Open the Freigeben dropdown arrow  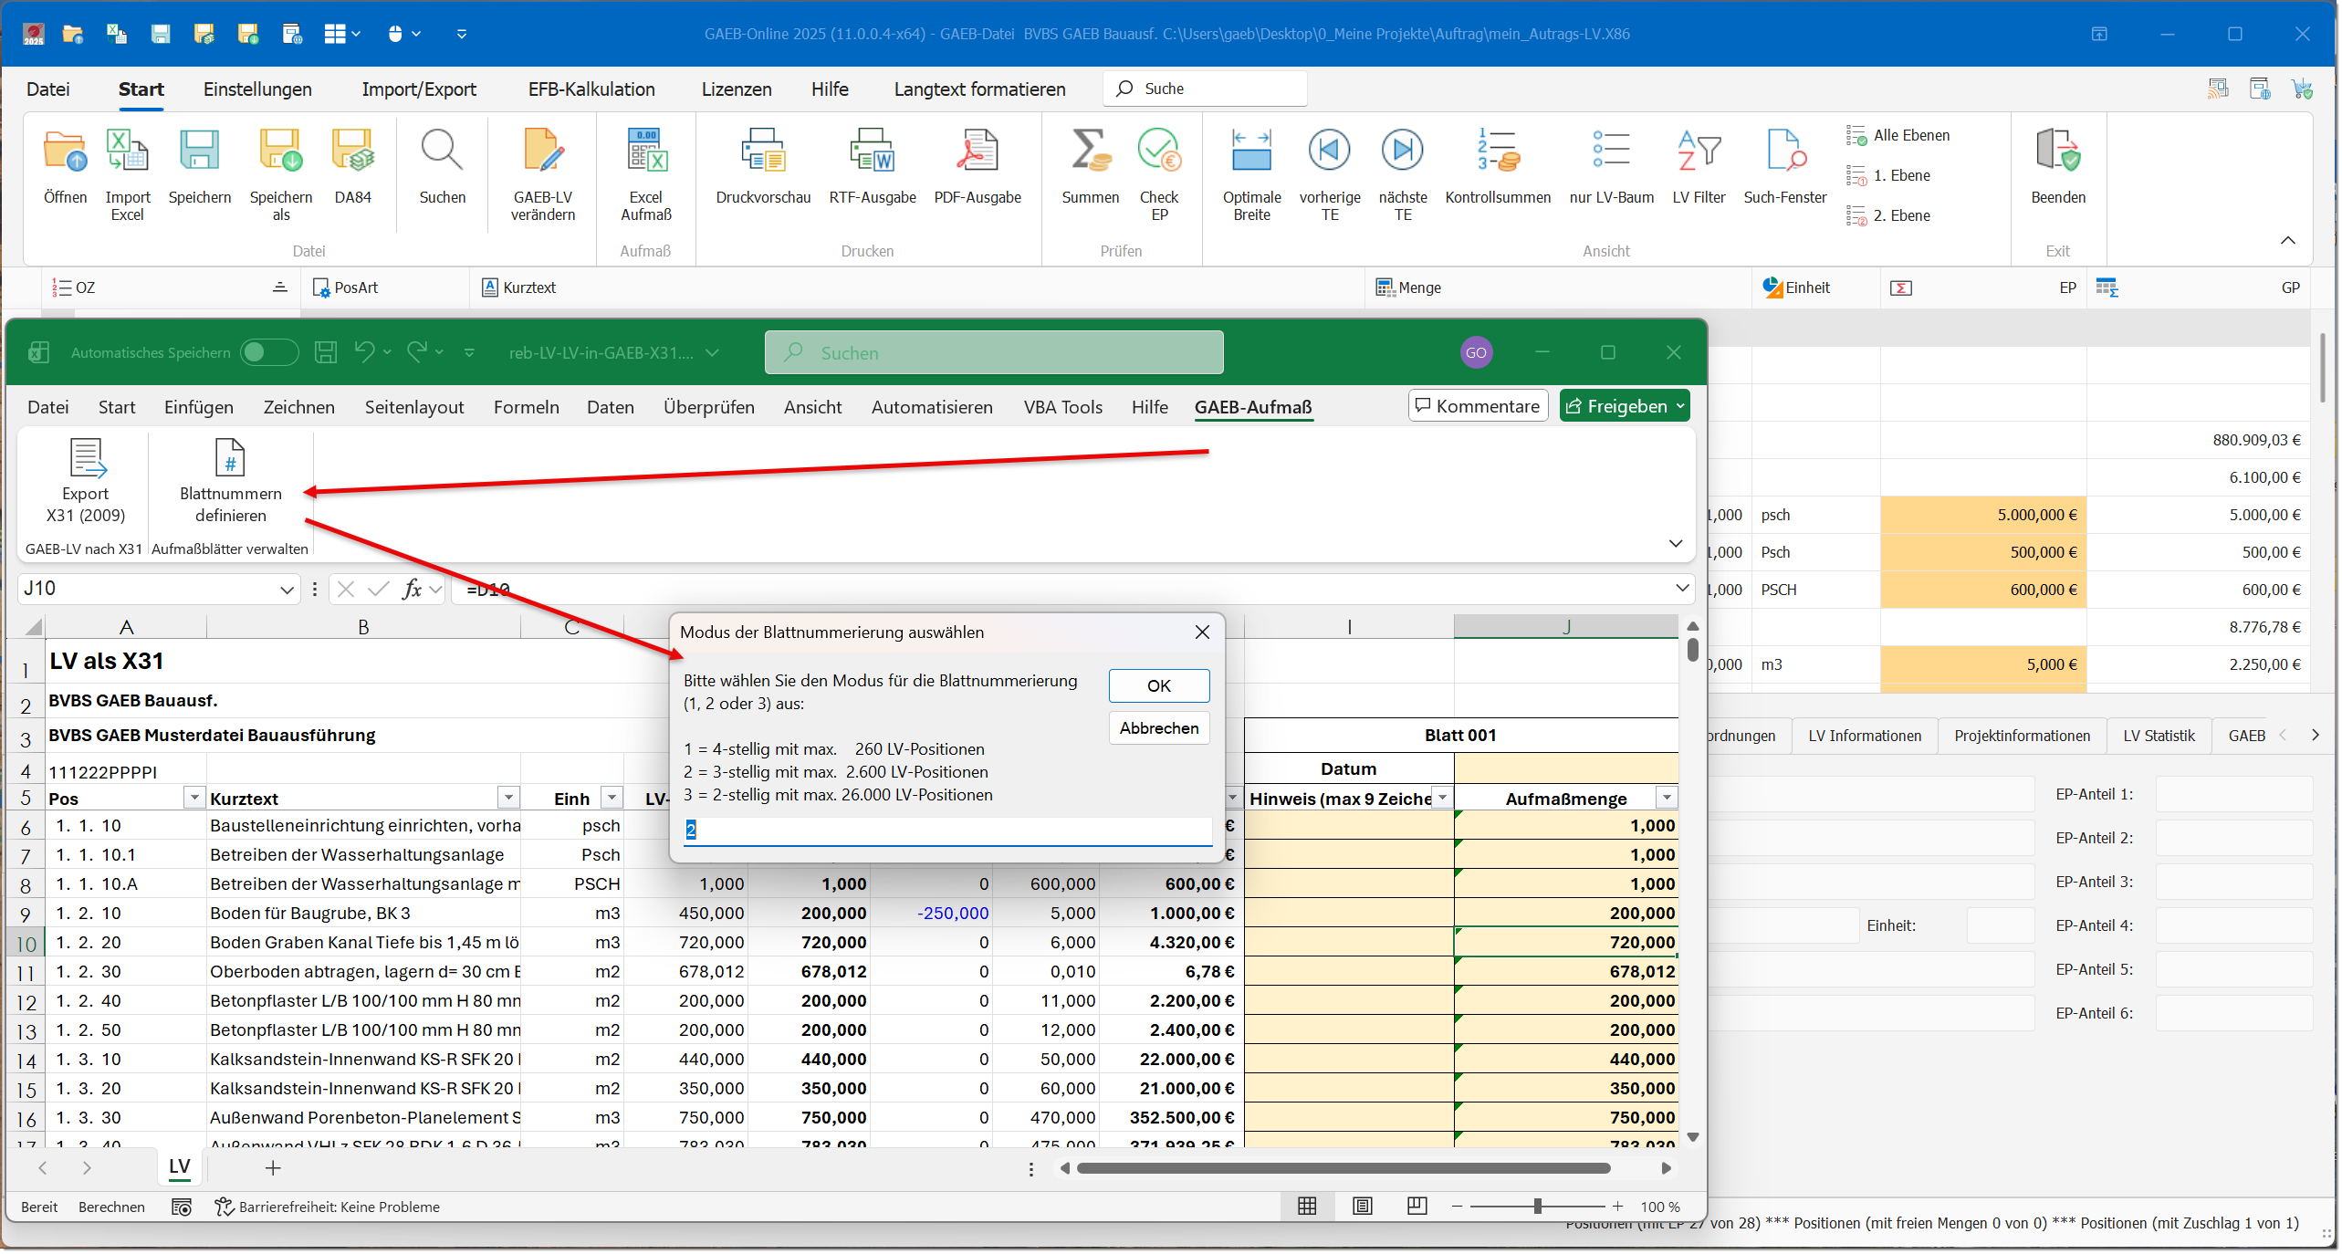point(1679,406)
